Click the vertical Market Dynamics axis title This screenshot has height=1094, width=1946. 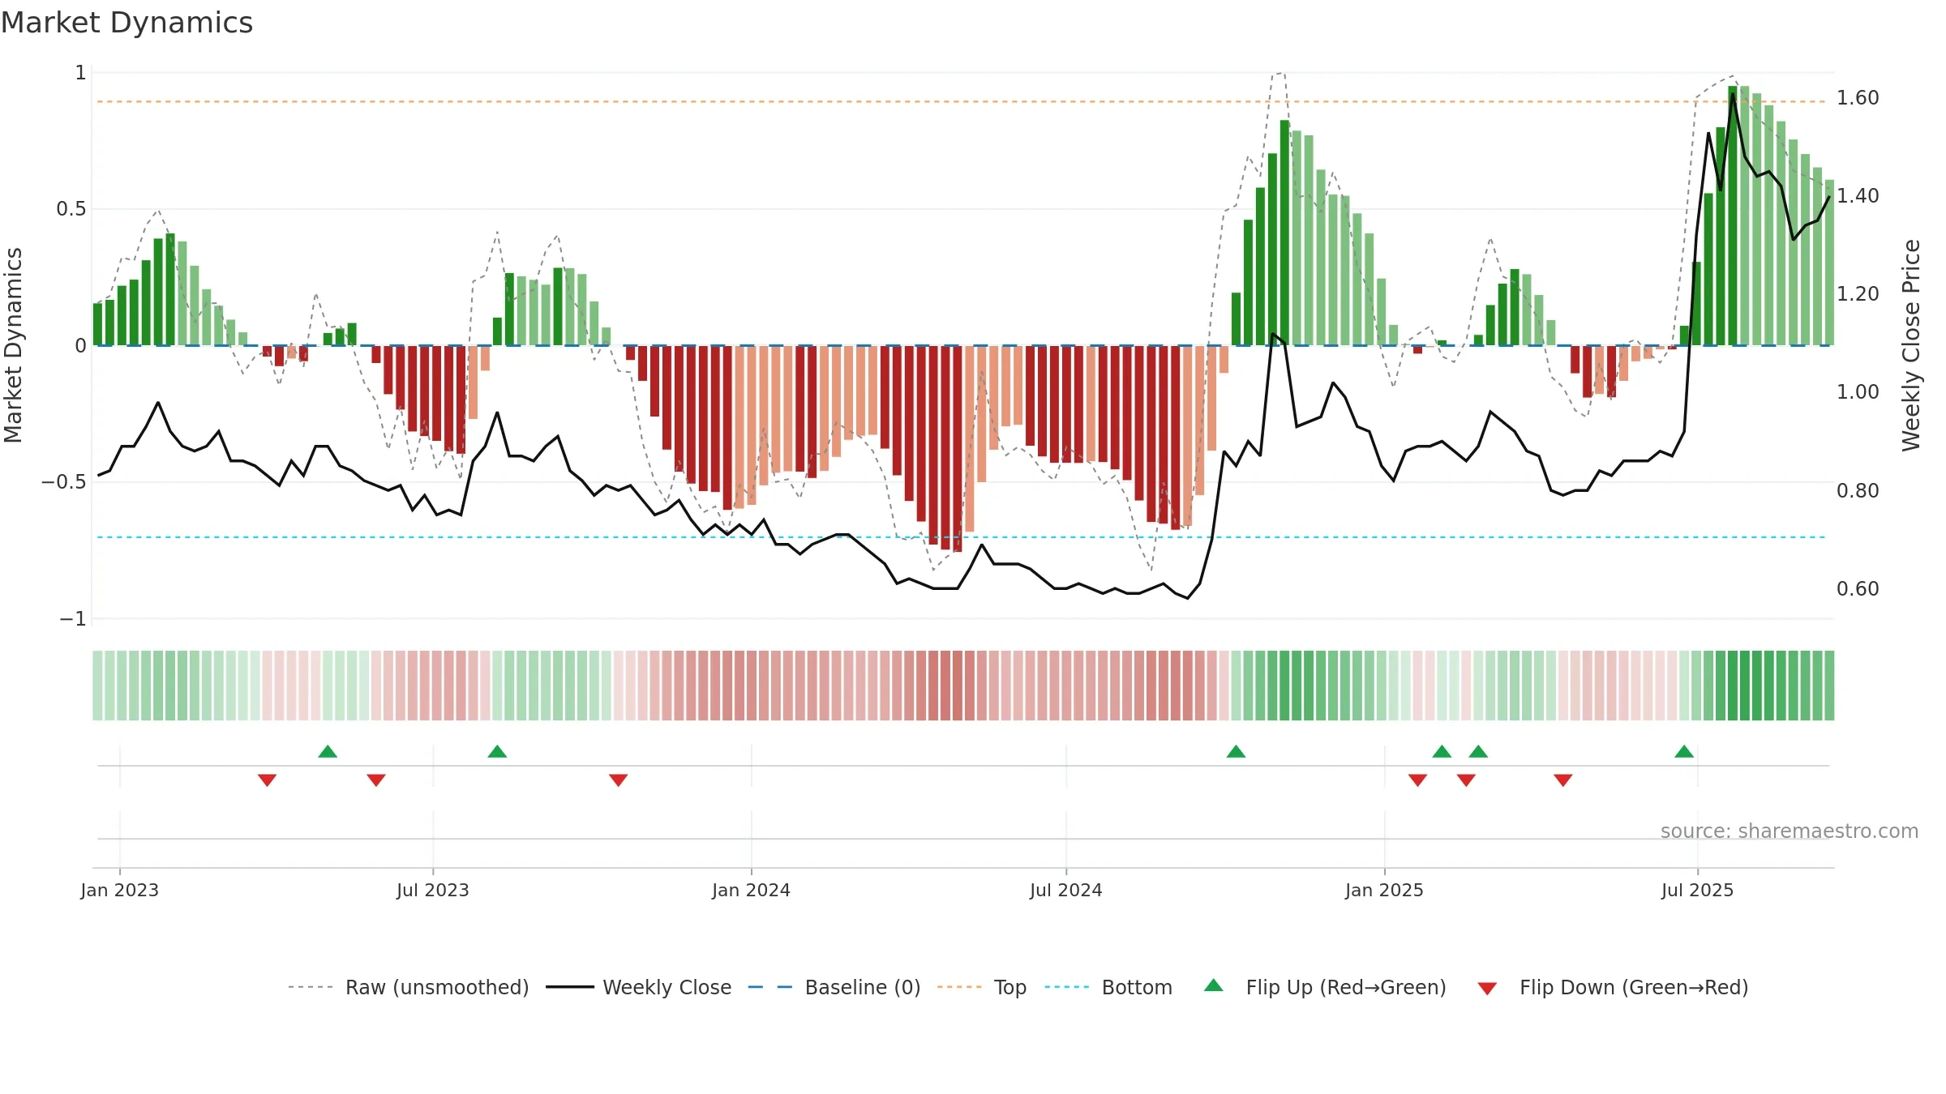coord(13,345)
